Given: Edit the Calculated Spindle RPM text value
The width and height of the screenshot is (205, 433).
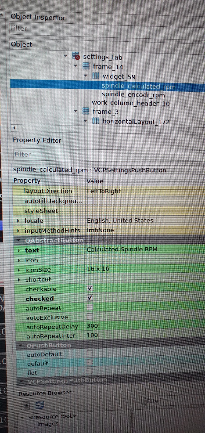Looking at the screenshot, I should pos(122,249).
